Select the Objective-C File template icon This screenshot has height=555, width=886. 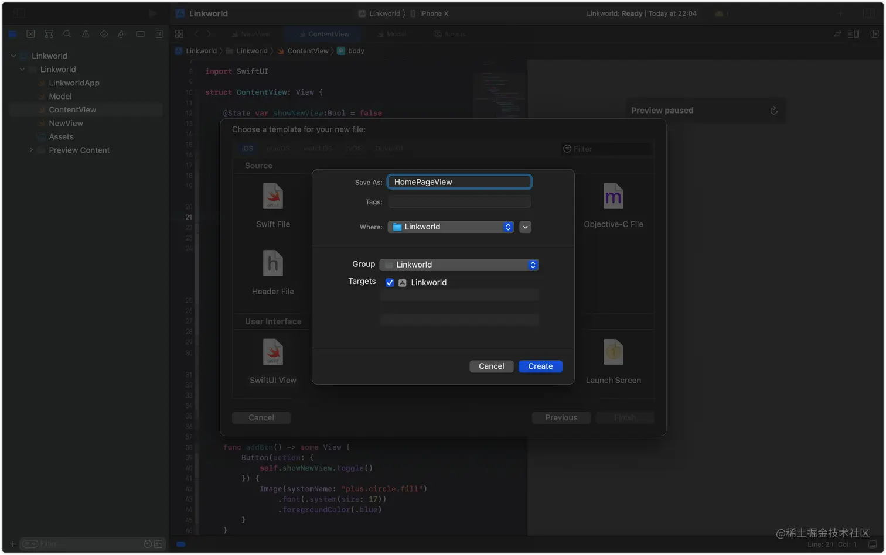tap(613, 196)
